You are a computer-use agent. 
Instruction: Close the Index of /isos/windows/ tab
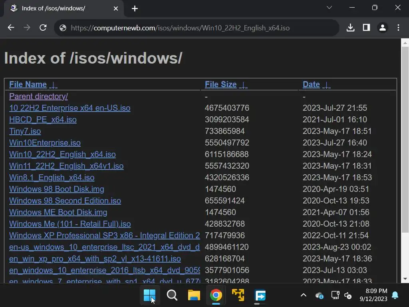click(x=116, y=9)
